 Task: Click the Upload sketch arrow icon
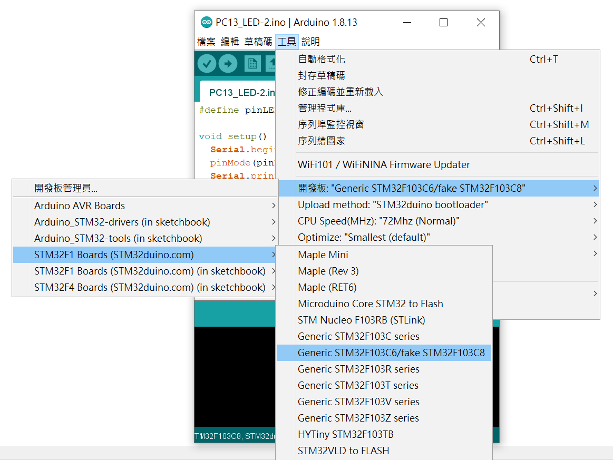[228, 63]
